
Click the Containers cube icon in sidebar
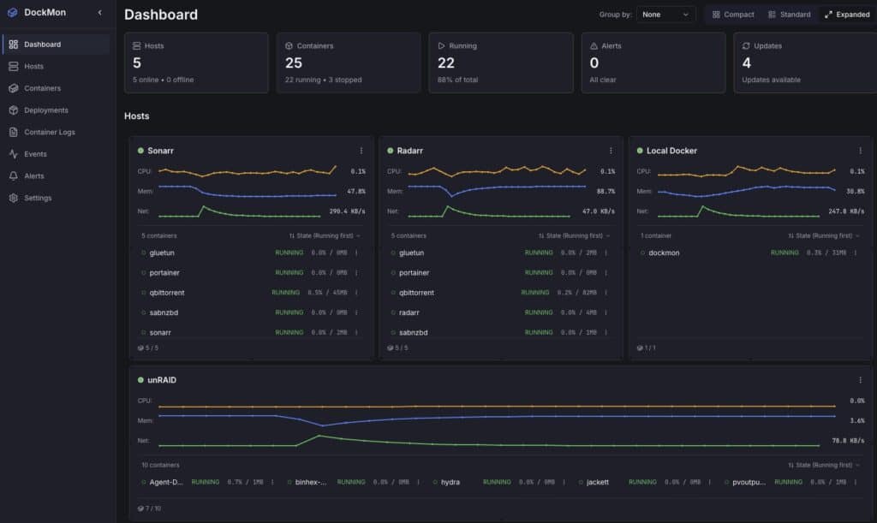[14, 88]
